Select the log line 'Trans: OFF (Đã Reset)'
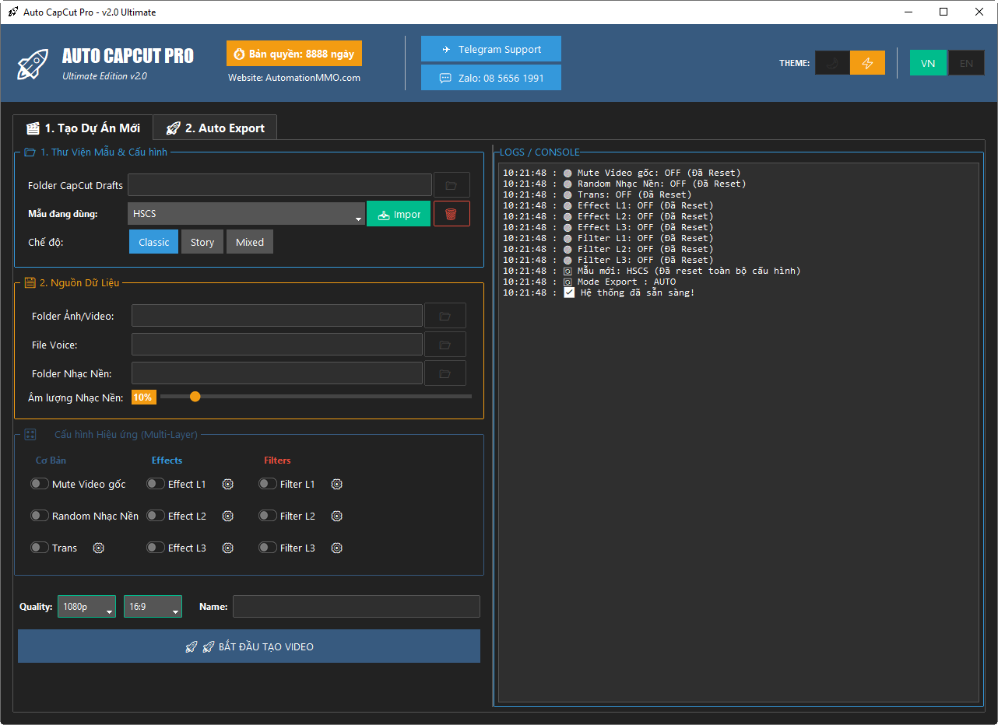Image resolution: width=998 pixels, height=725 pixels. point(597,194)
